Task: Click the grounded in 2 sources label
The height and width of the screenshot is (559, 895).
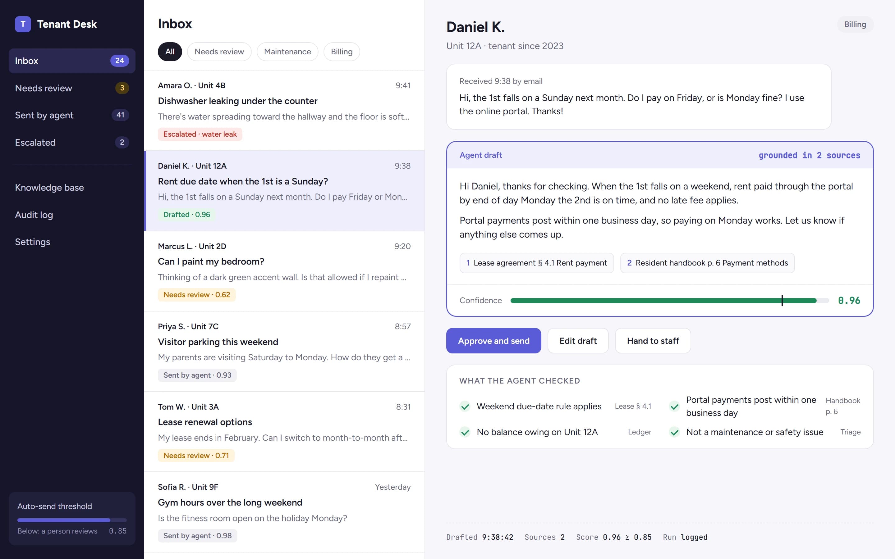Action: [809, 155]
